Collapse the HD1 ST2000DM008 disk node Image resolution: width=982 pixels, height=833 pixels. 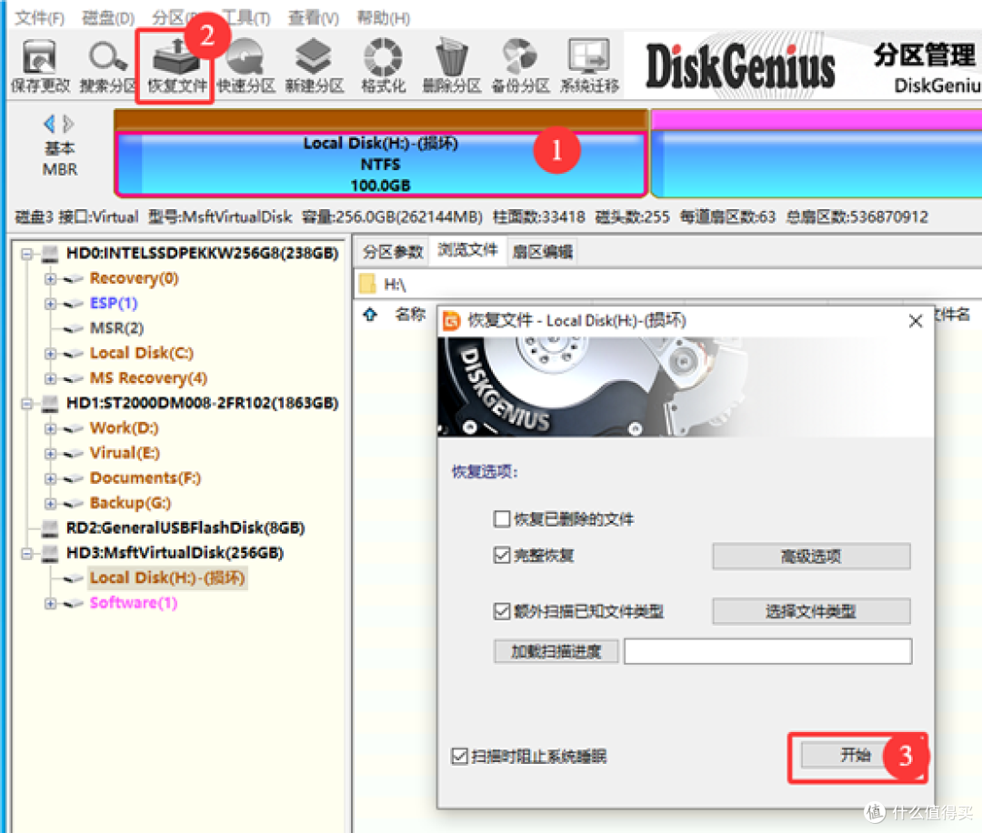pos(26,404)
